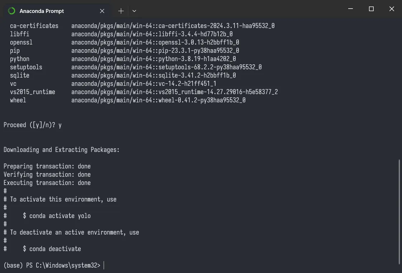Click the "conda deactivate" command text
This screenshot has width=402, height=273.
[55, 249]
